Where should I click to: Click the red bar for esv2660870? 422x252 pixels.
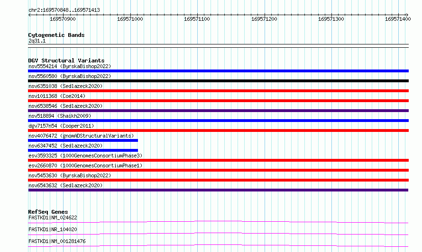click(218, 170)
